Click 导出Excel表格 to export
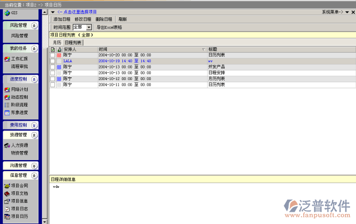This screenshot has width=356, height=224. point(109,27)
